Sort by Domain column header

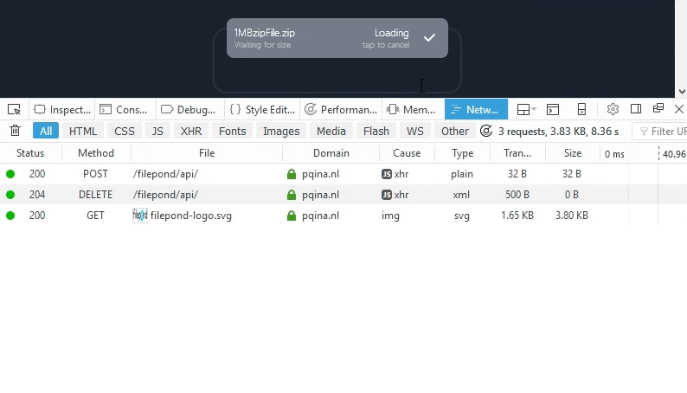pyautogui.click(x=331, y=153)
